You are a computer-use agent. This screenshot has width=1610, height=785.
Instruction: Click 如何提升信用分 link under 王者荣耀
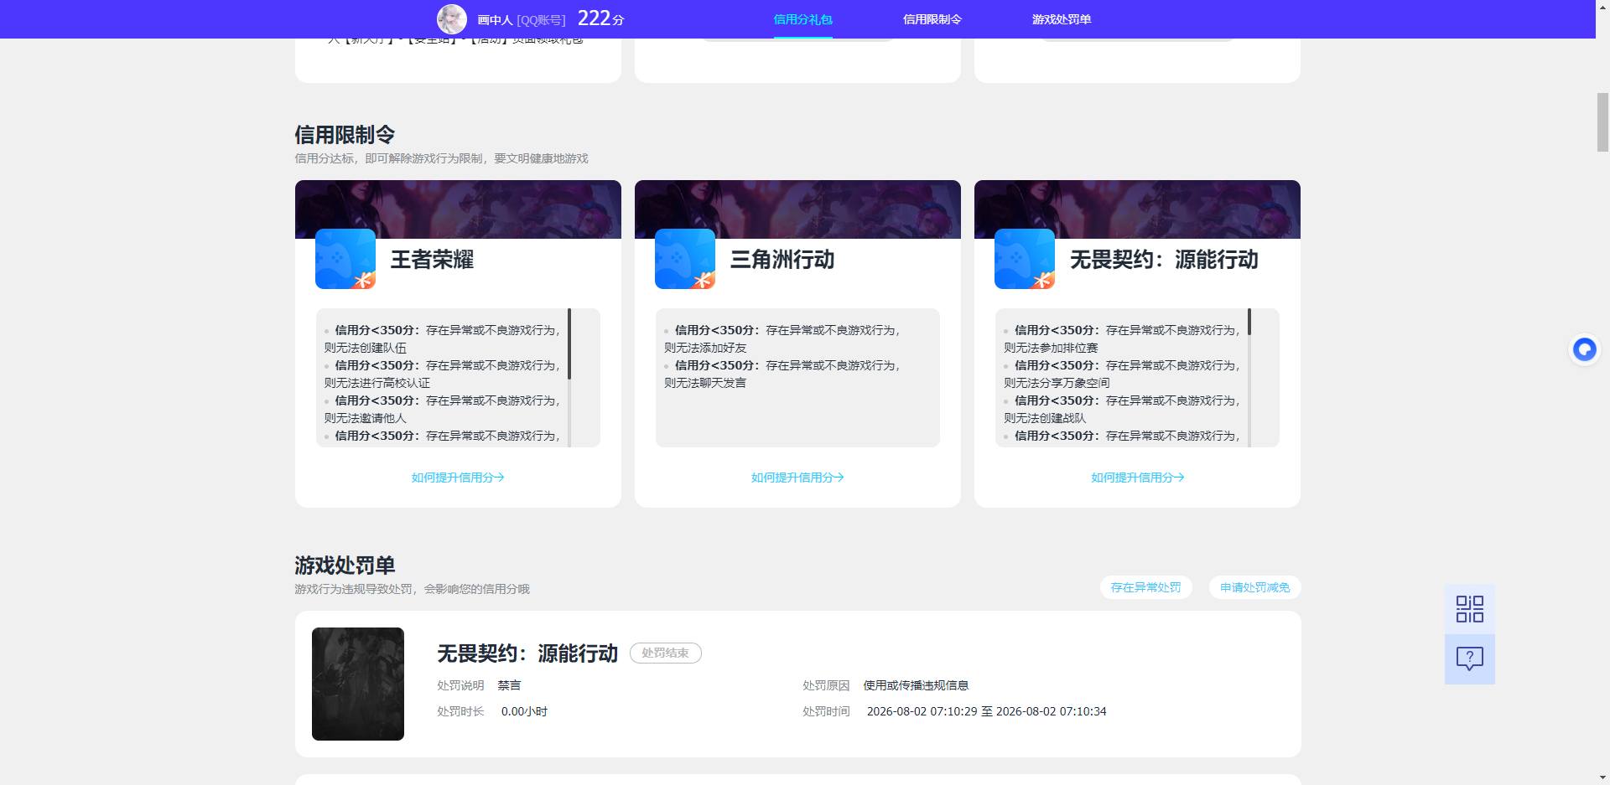coord(458,478)
